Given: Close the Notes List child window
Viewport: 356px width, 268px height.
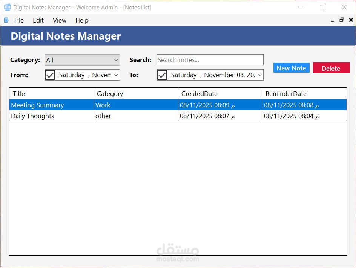Looking at the screenshot, I should [x=351, y=20].
